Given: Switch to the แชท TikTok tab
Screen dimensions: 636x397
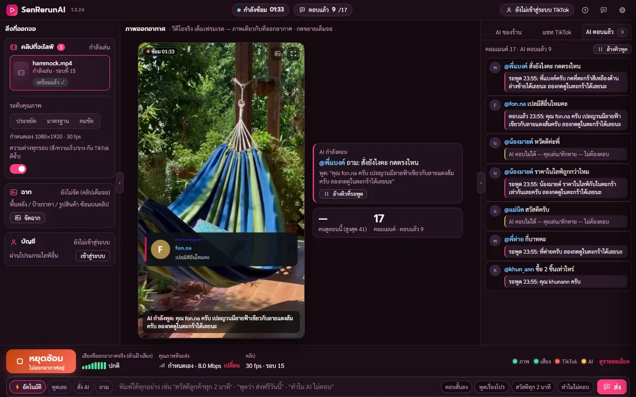Looking at the screenshot, I should coord(556,32).
